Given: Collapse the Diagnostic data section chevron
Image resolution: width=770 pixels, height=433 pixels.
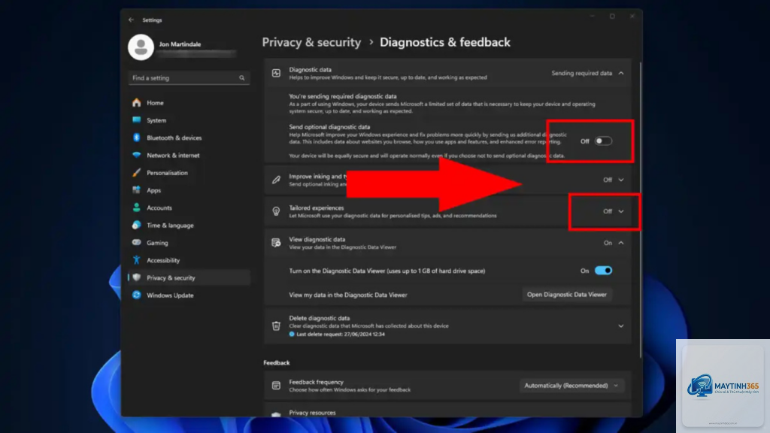Looking at the screenshot, I should (x=621, y=73).
